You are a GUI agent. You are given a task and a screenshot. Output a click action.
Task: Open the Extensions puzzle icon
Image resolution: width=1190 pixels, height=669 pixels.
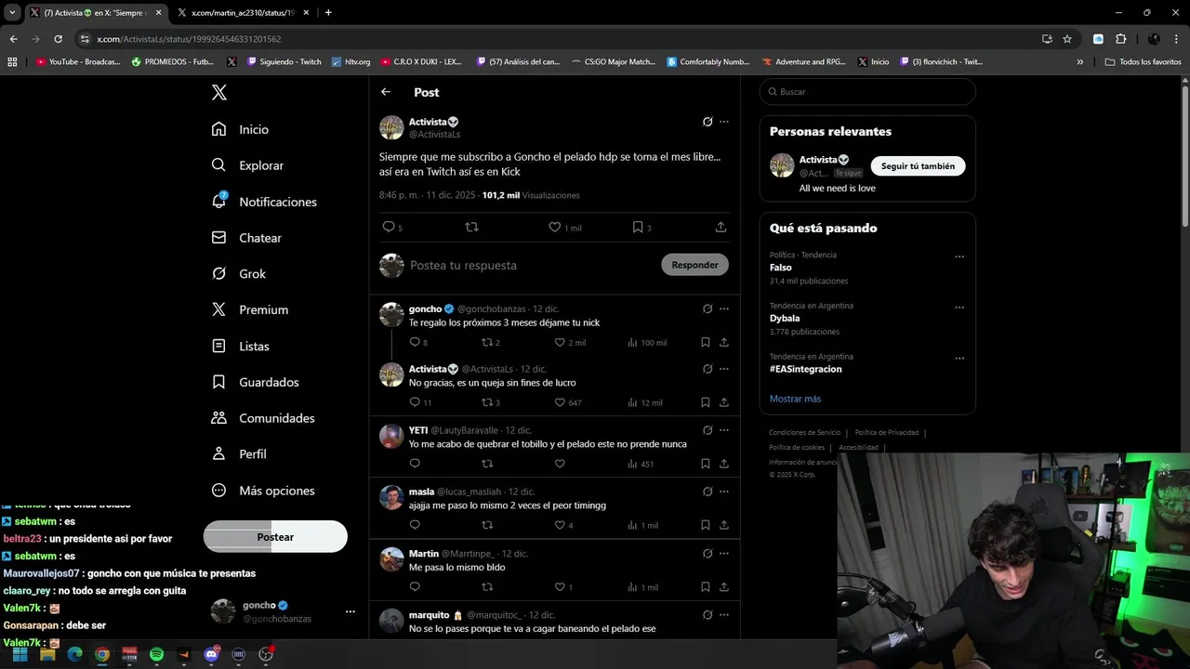(x=1120, y=39)
